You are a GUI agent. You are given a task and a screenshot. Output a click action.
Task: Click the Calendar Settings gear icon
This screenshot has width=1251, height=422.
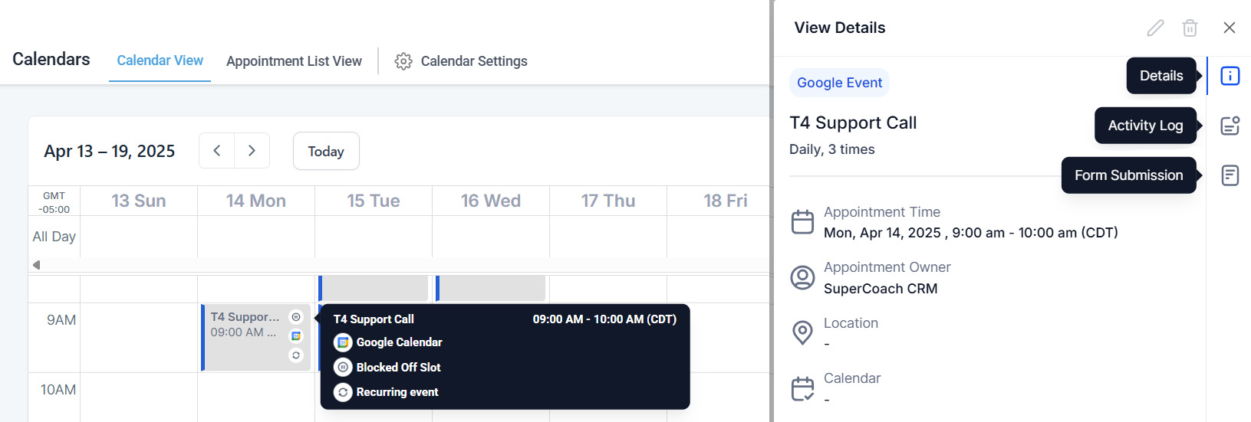coord(403,61)
